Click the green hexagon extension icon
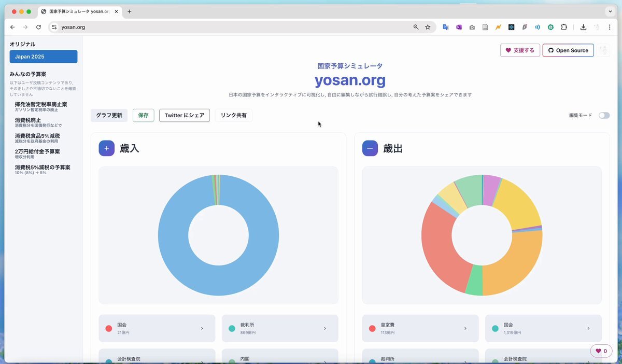 coord(550,27)
